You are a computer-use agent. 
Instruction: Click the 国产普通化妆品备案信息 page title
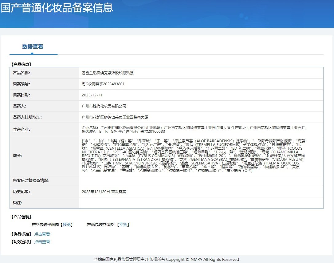pyautogui.click(x=57, y=7)
